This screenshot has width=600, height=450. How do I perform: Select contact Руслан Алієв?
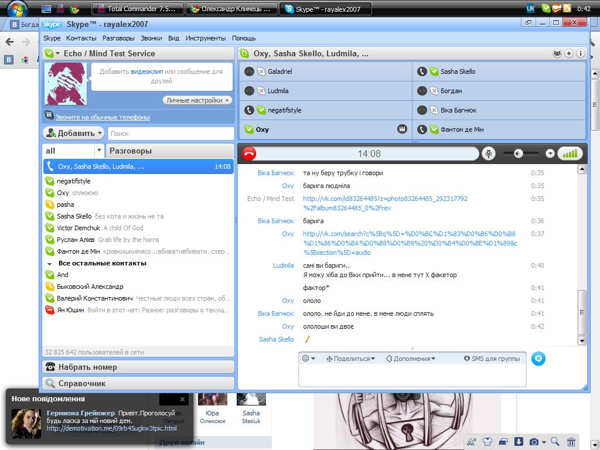pos(138,240)
